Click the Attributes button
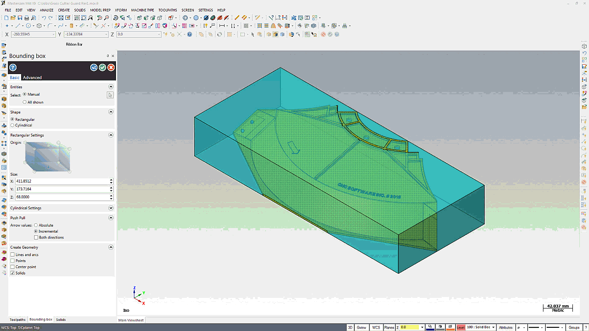589x331 pixels. [x=506, y=327]
